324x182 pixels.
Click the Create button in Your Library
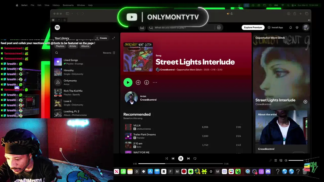point(101,38)
